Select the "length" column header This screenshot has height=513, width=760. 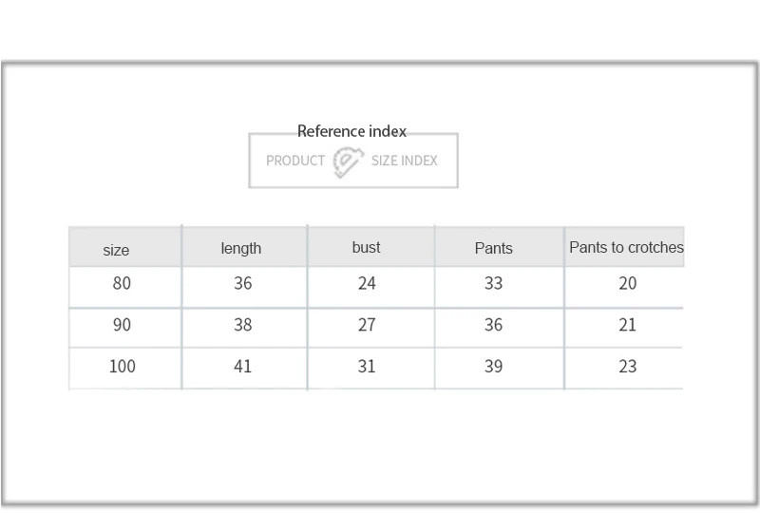coord(241,248)
